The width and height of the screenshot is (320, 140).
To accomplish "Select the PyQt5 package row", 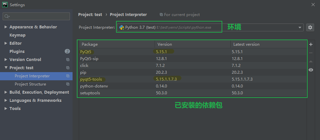I will [x=193, y=52].
